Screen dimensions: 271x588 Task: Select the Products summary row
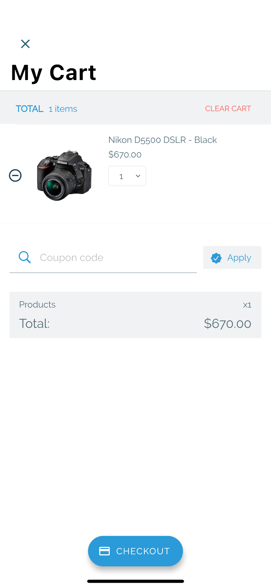tap(135, 305)
